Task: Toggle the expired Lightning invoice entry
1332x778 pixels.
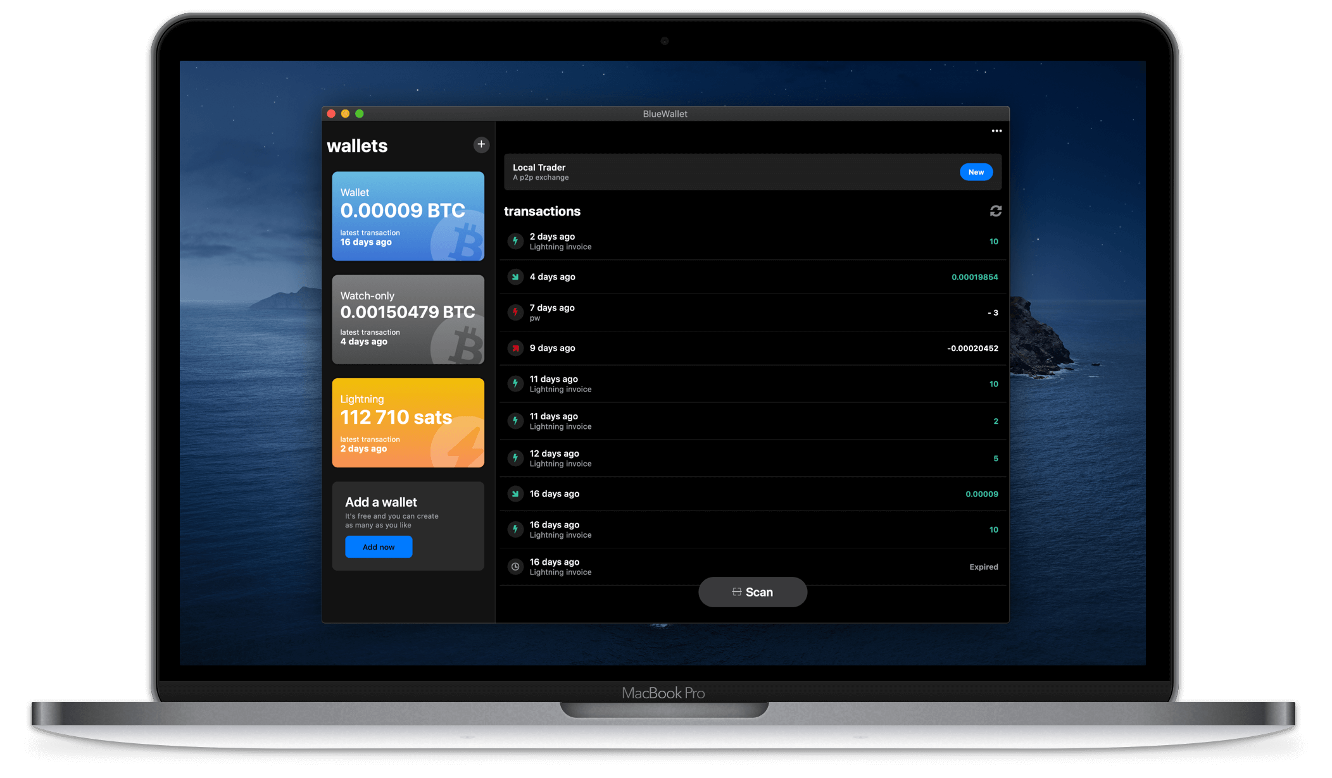Action: pos(753,566)
